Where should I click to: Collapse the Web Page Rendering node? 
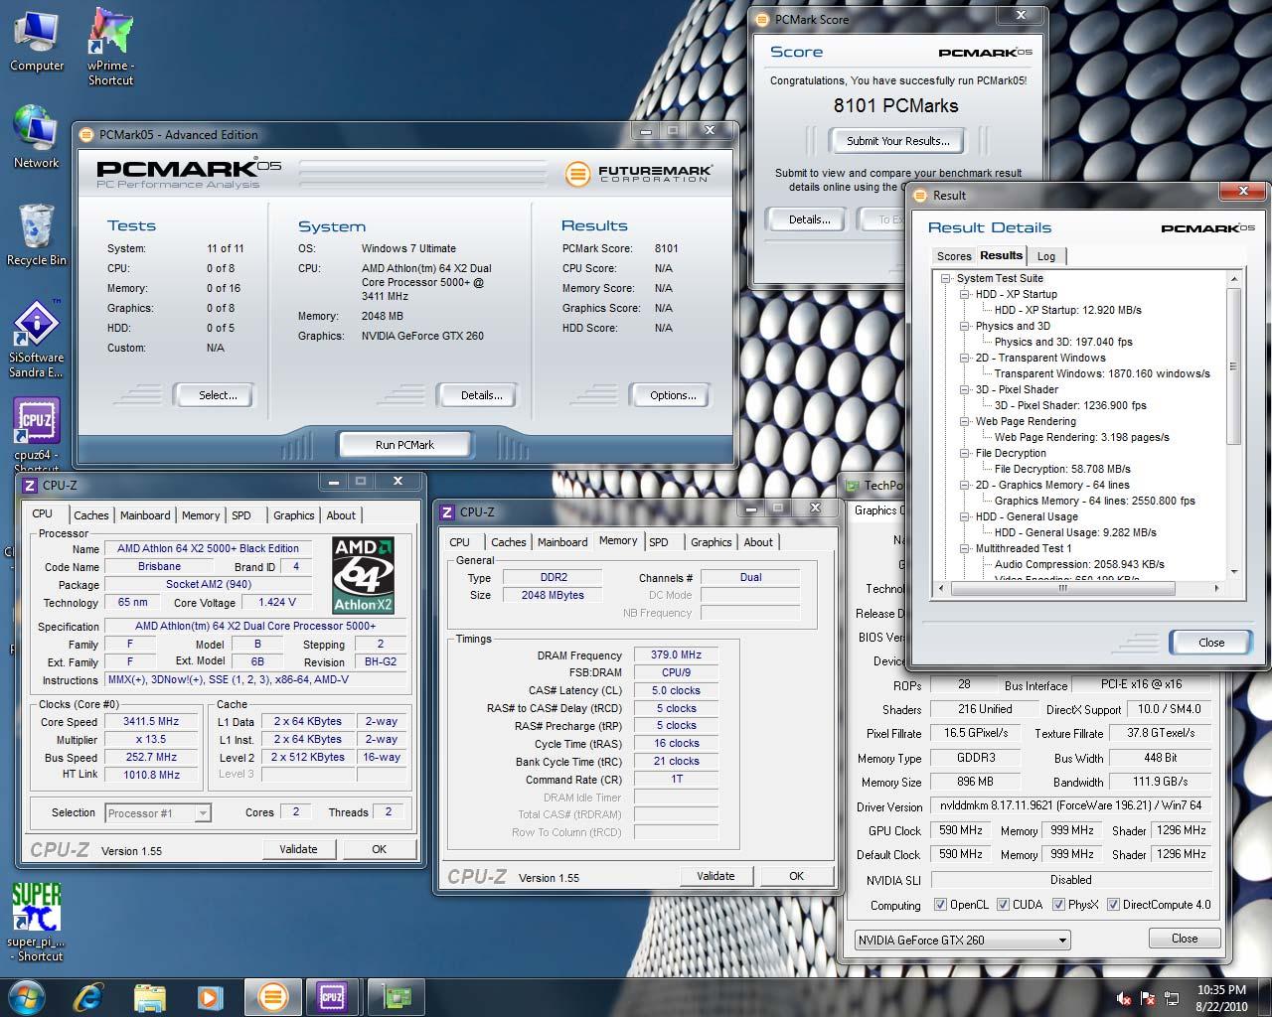click(965, 421)
